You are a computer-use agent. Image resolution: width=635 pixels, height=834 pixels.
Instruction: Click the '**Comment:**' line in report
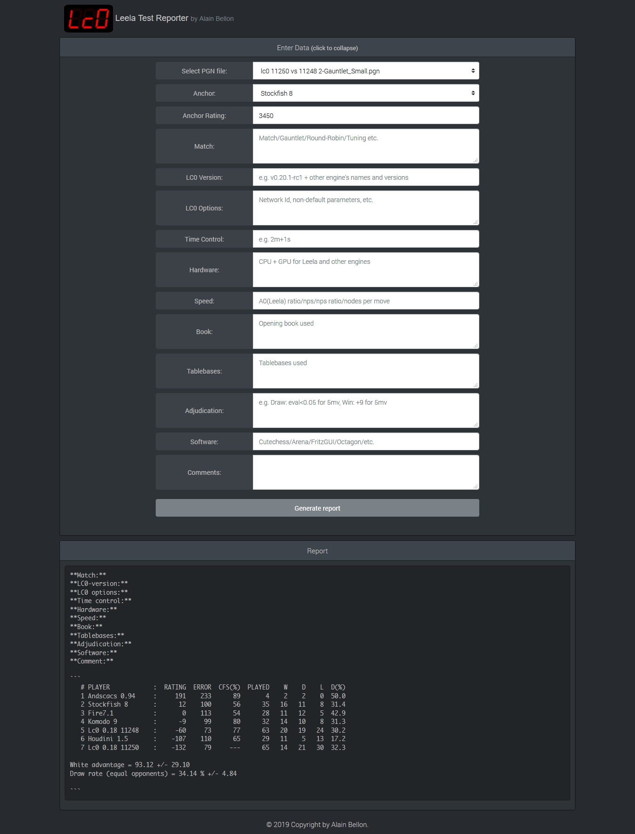pyautogui.click(x=92, y=661)
